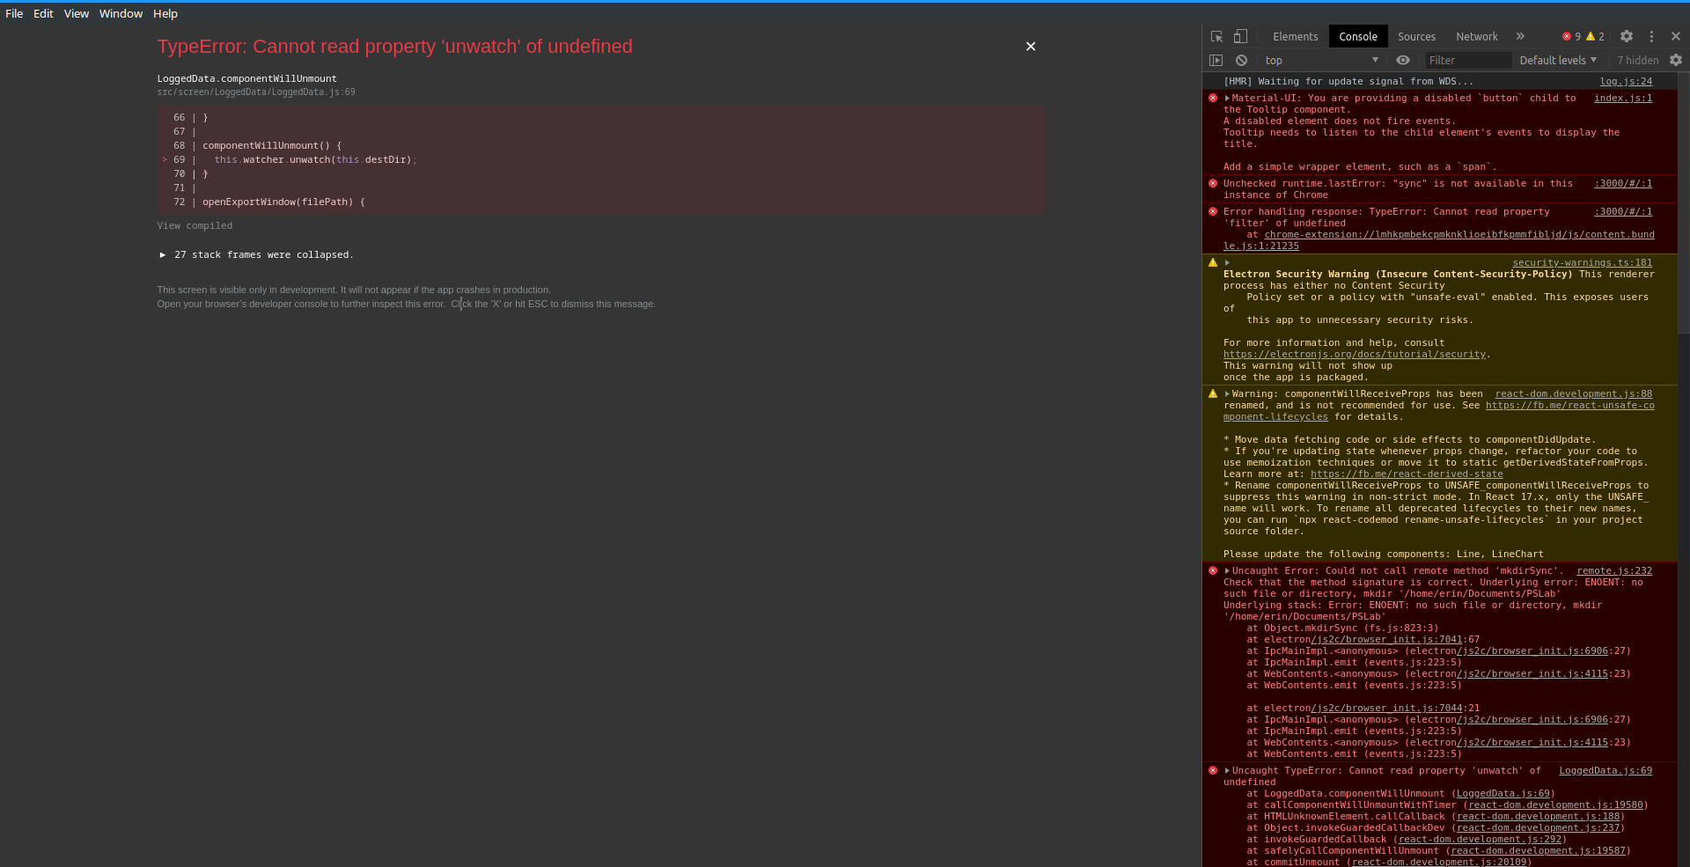Expand the Electron Security Warning entry
The width and height of the screenshot is (1690, 867).
(x=1227, y=263)
